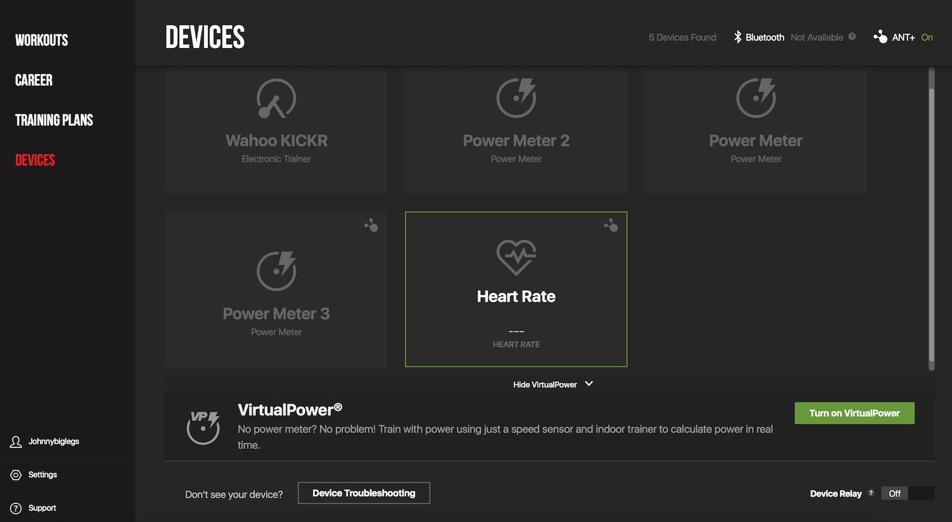The width and height of the screenshot is (952, 522).
Task: Click the Bluetooth help question mark icon
Action: 852,37
